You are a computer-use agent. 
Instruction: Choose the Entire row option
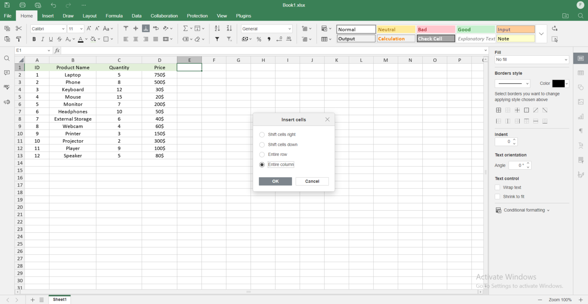(262, 154)
